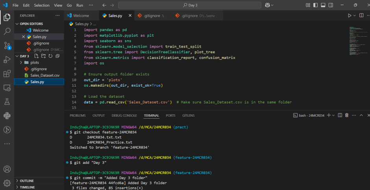The image size is (370, 190).
Task: Open the Manage gear menu
Action: pos(7,183)
